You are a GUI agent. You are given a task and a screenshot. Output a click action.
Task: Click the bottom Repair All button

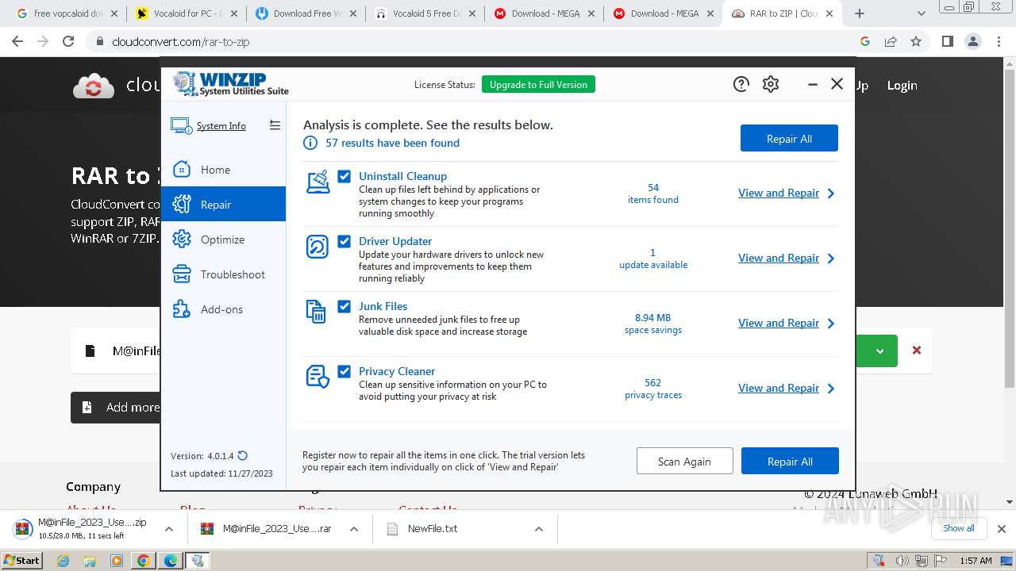[x=790, y=461]
